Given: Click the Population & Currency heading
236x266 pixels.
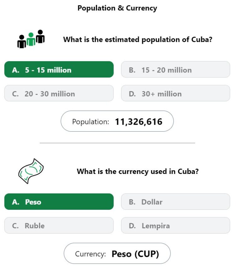Looking at the screenshot, I should (x=117, y=8).
